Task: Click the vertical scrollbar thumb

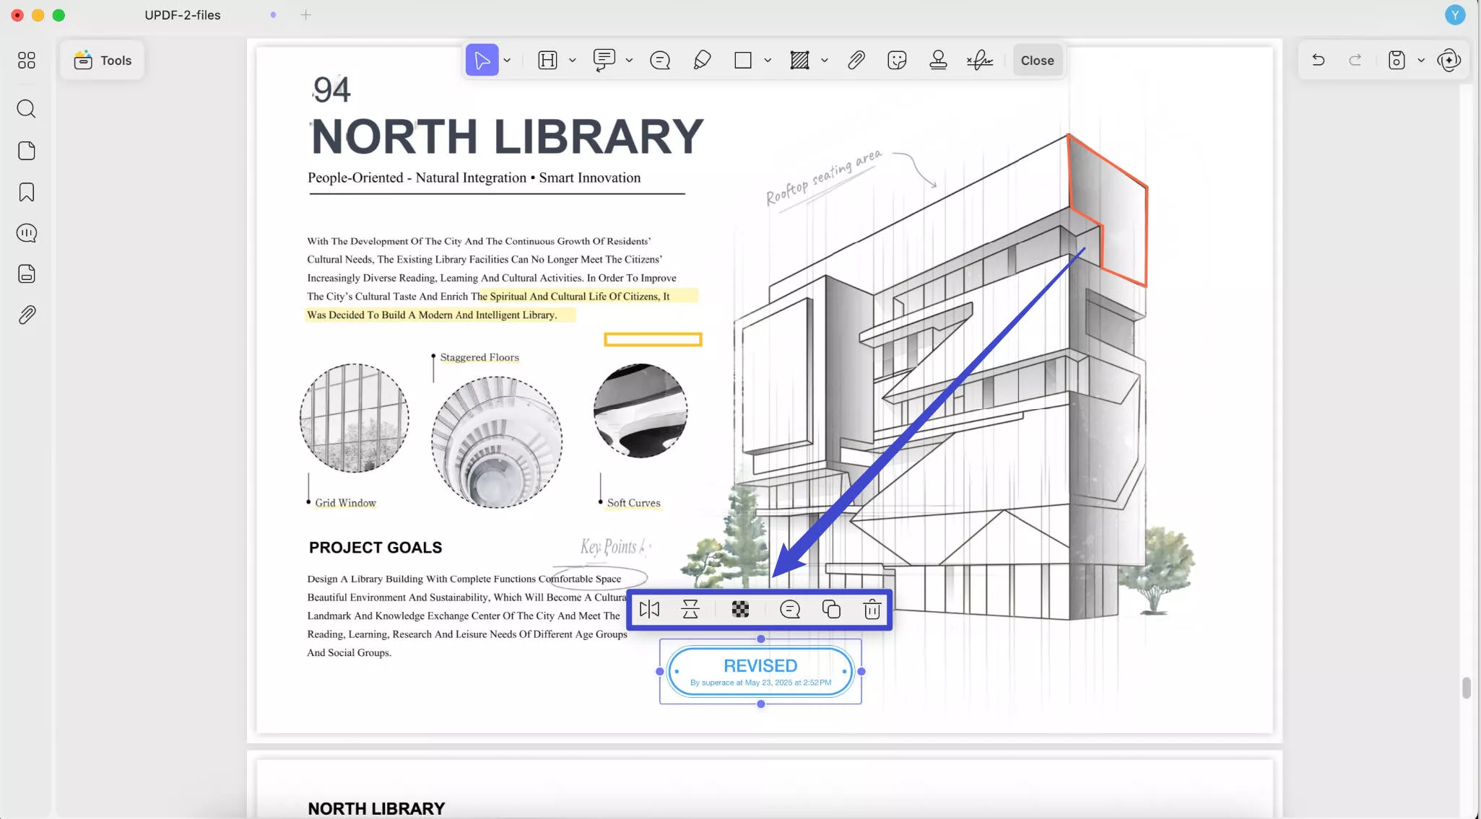Action: (1466, 688)
